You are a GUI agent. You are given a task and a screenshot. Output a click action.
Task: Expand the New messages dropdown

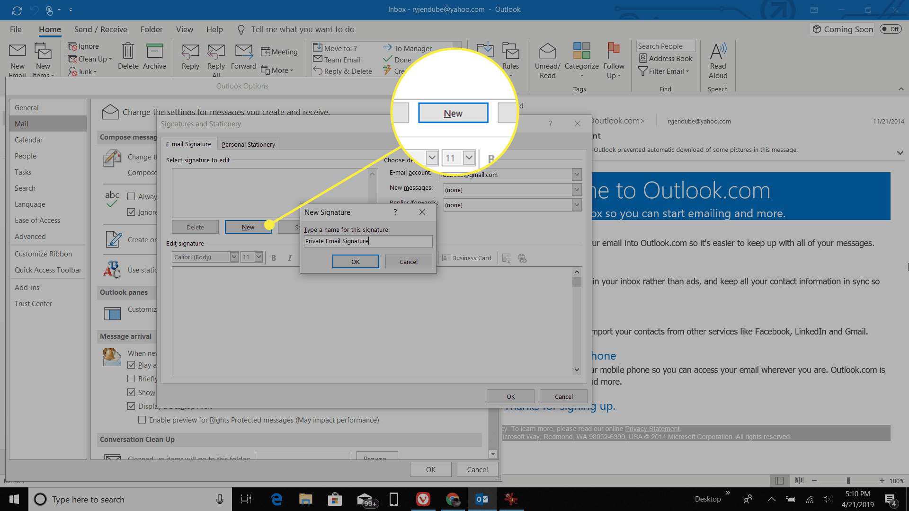tap(575, 189)
